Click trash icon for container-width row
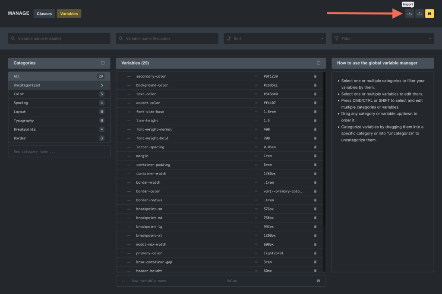This screenshot has width=442, height=294. tap(315, 174)
